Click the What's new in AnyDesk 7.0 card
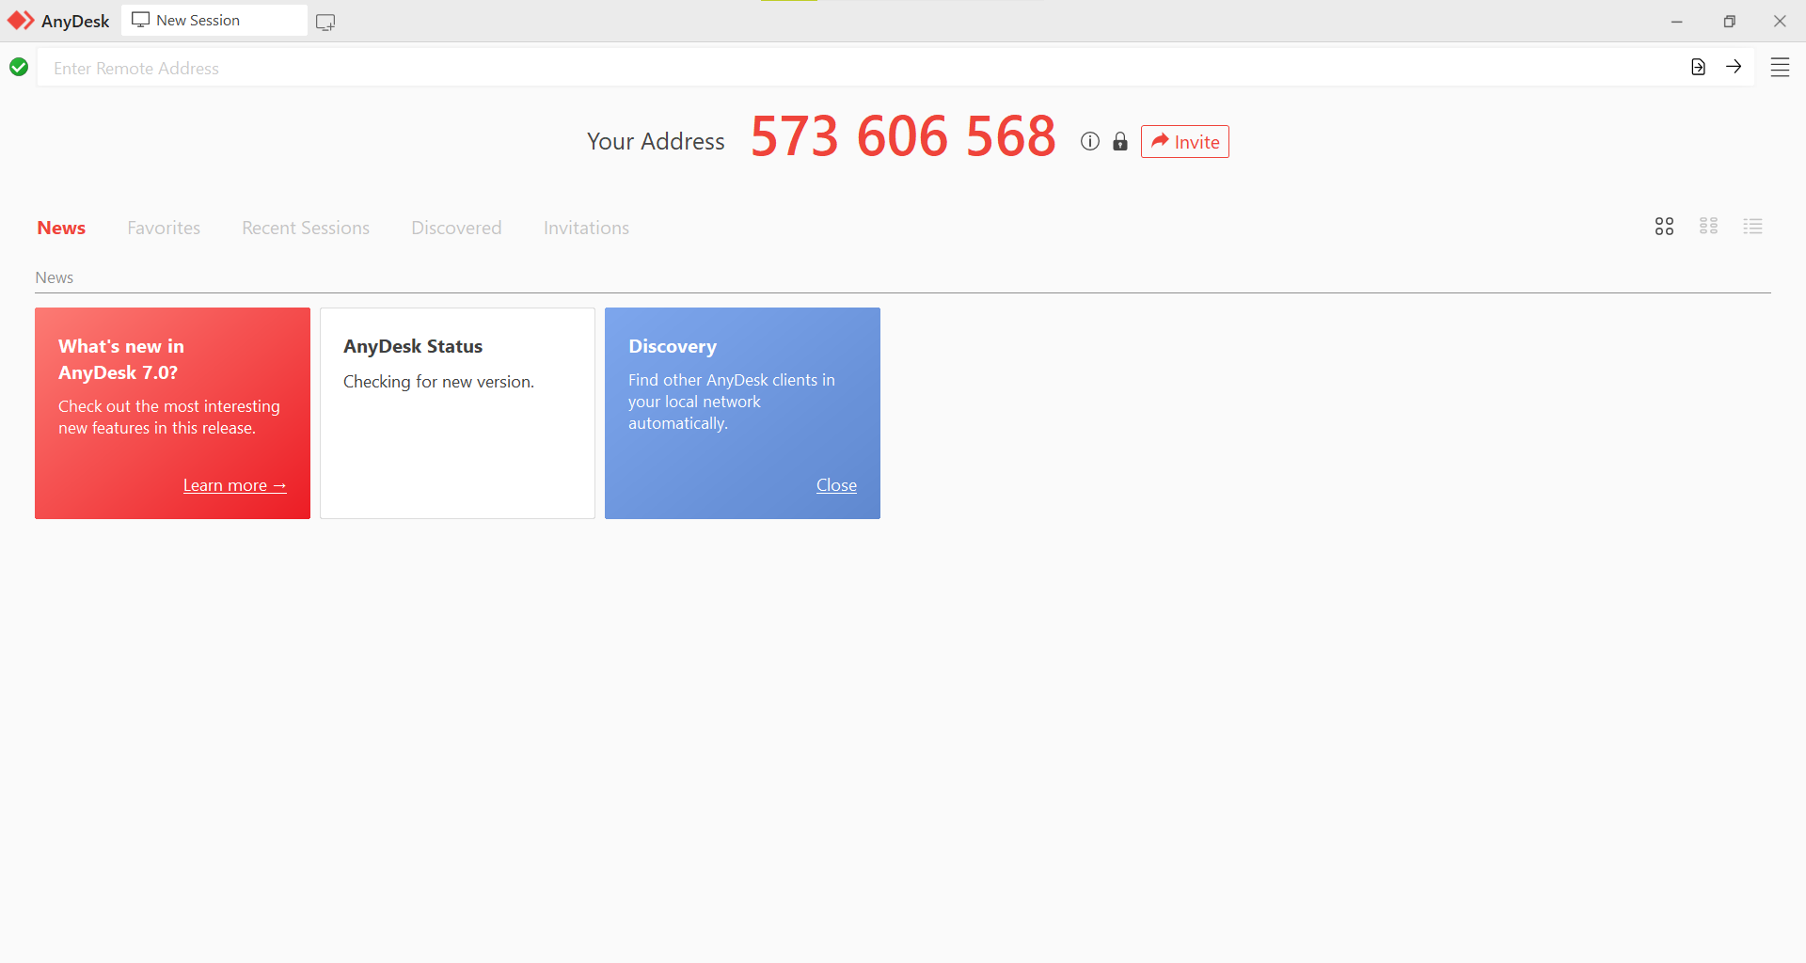Viewport: 1806px width, 963px height. tap(172, 413)
